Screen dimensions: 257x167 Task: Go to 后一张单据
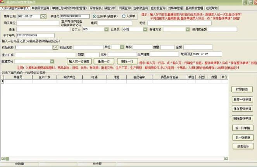tap(243, 138)
